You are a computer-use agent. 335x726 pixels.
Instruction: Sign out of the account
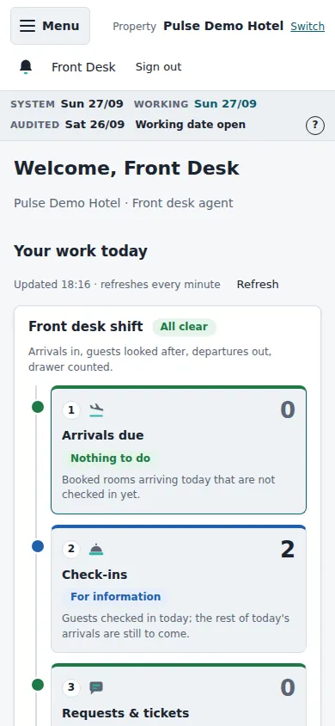(159, 67)
